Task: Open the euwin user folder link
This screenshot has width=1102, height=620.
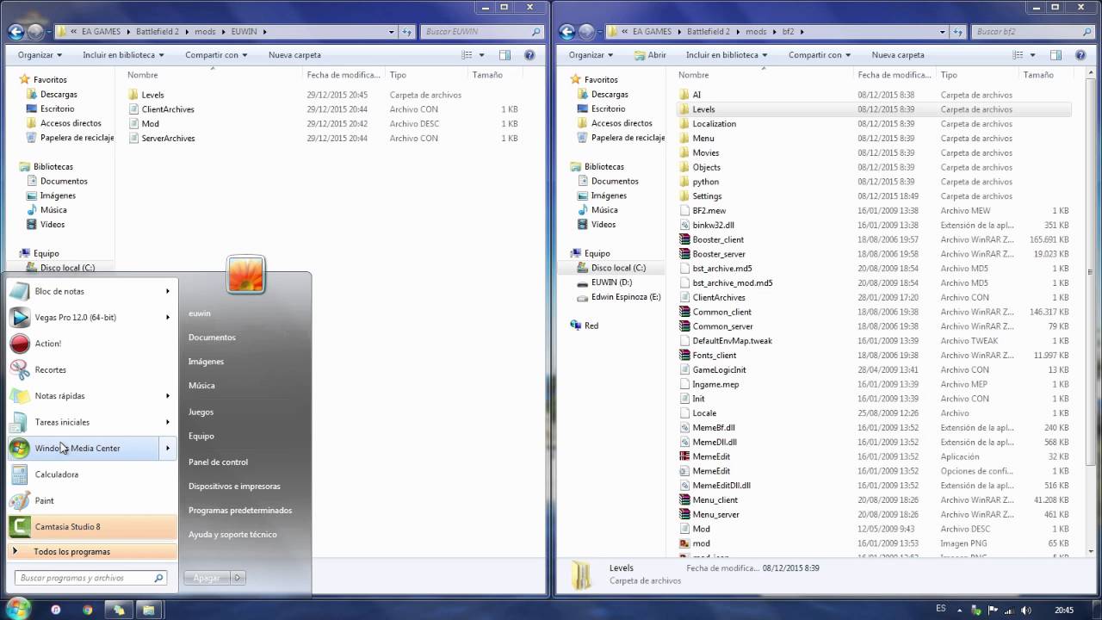Action: click(x=199, y=313)
